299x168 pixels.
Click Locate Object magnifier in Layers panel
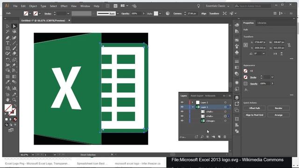tap(202, 137)
